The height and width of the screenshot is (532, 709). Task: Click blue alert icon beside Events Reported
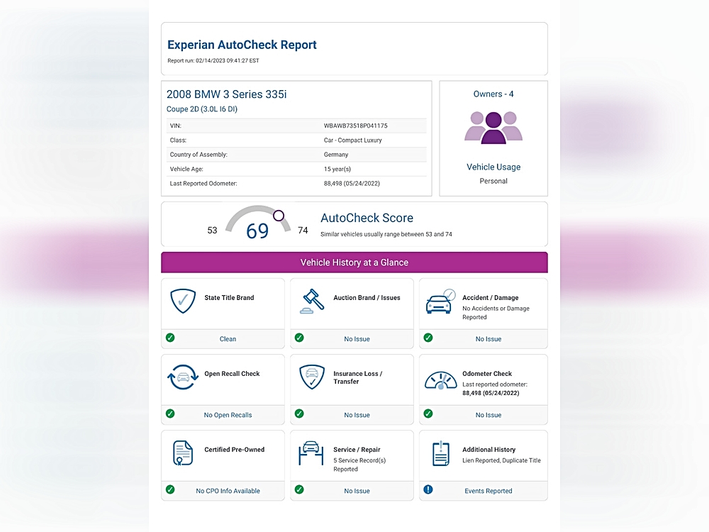[428, 489]
